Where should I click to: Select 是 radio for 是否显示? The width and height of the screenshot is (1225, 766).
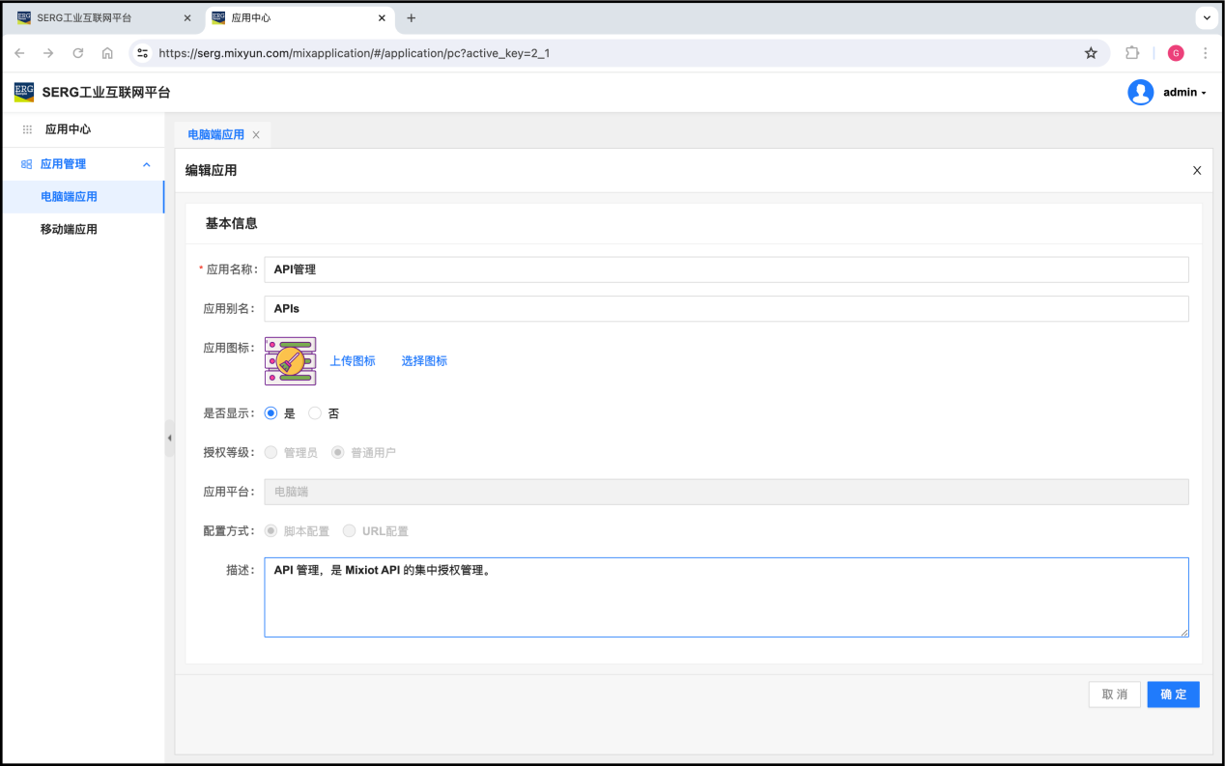271,413
